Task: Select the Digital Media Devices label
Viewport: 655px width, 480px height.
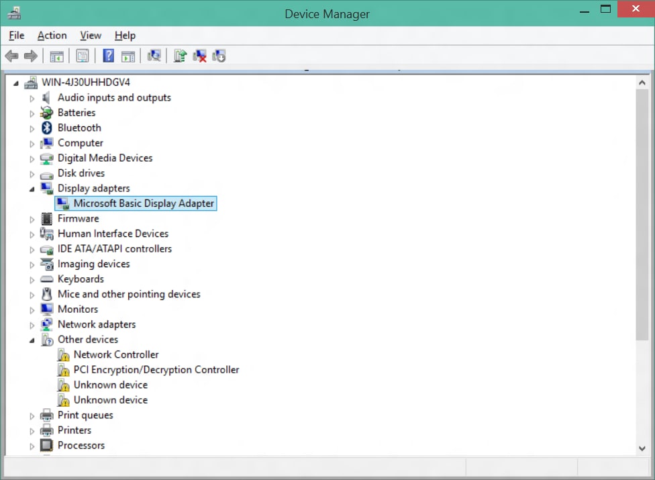Action: pos(105,158)
